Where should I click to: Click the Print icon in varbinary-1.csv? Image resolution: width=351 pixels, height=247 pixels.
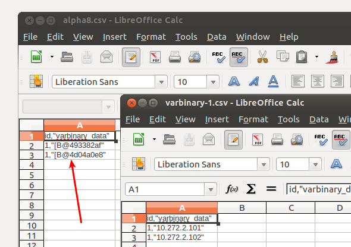click(277, 140)
